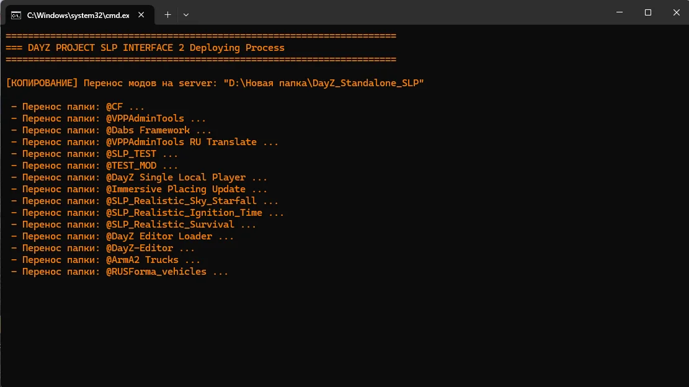
Task: Click the cmd icon in the tab
Action: tap(16, 16)
